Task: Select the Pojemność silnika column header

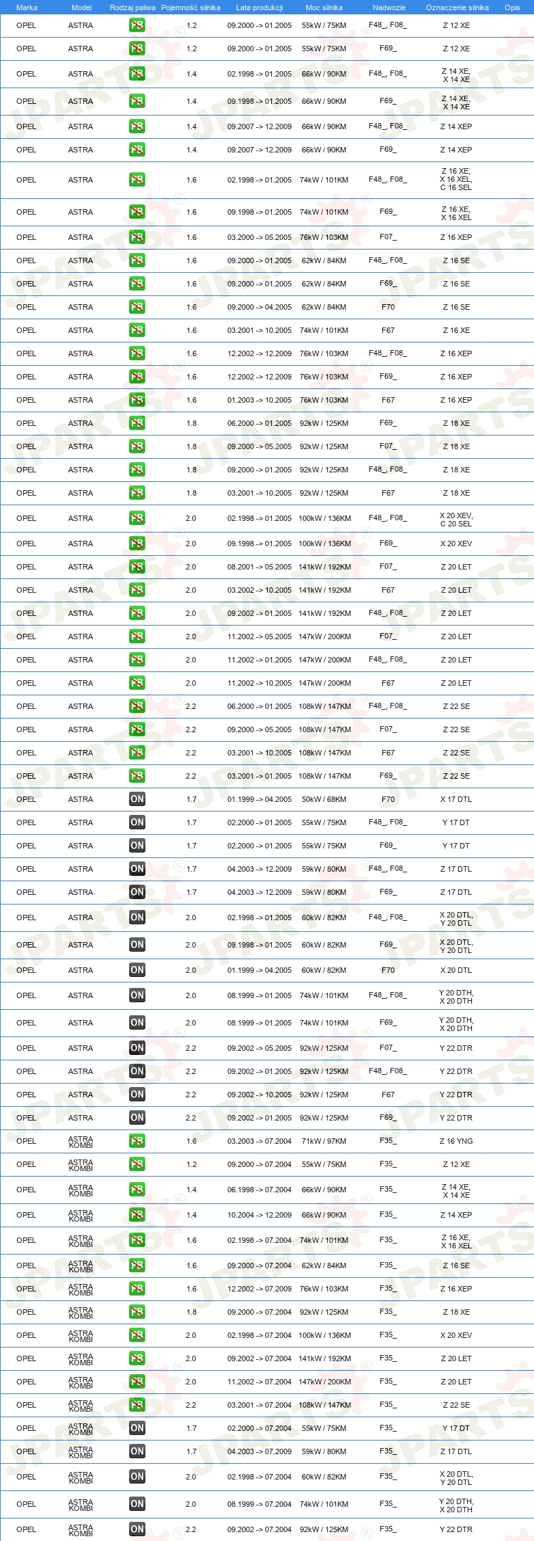Action: [191, 8]
